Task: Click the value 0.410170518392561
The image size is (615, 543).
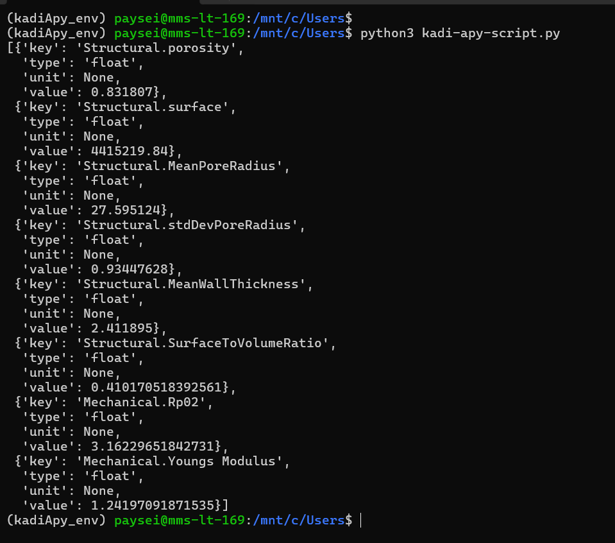Action: pos(156,388)
